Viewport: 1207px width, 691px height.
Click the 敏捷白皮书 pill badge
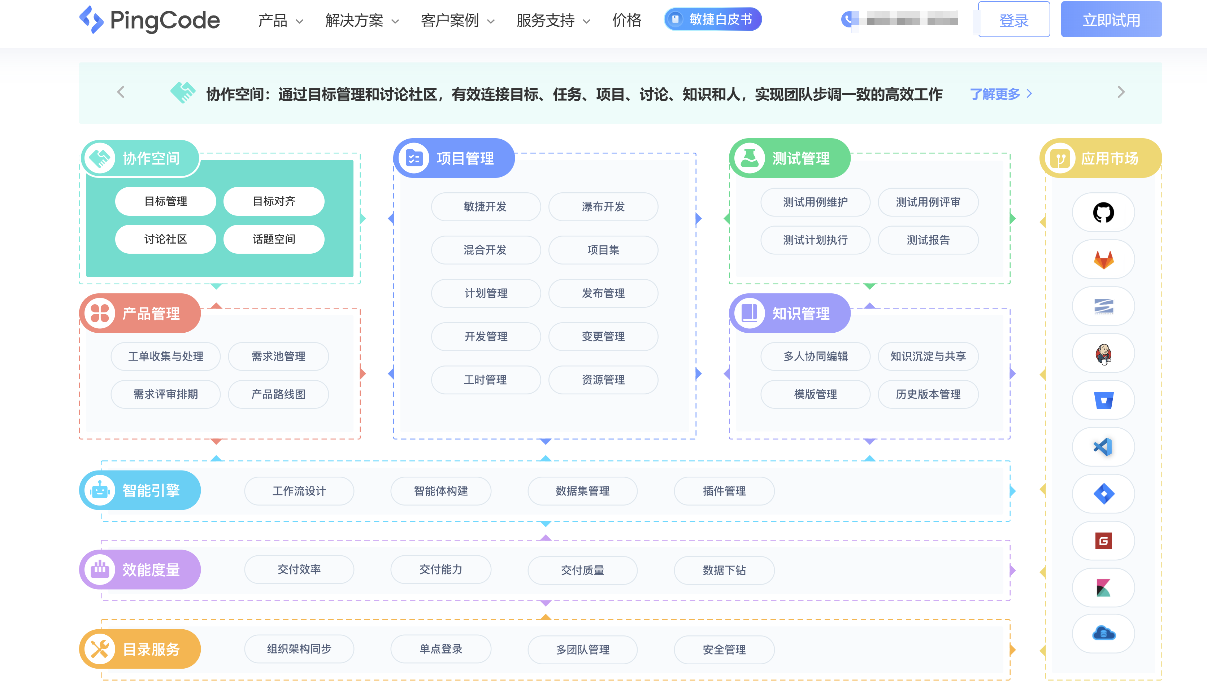click(712, 19)
